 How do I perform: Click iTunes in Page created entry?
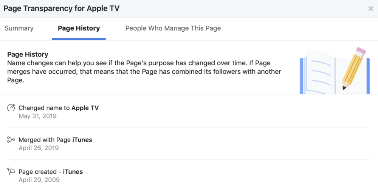coord(73,172)
